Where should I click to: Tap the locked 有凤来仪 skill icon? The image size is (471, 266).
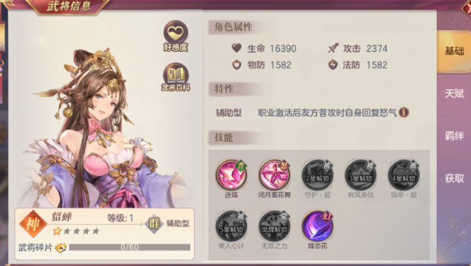pos(360,175)
